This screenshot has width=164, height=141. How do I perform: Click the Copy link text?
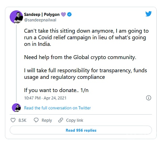coord(75,120)
